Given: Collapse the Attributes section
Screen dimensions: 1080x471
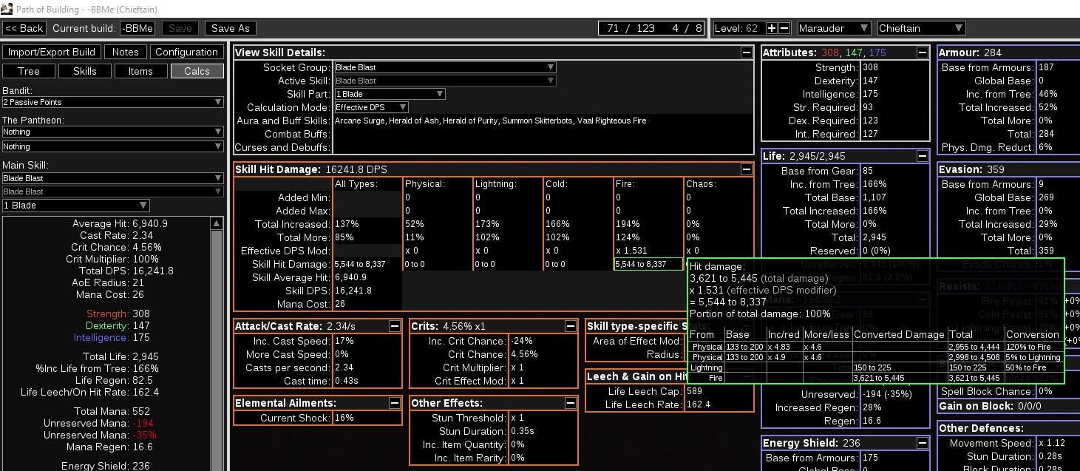Looking at the screenshot, I should [x=922, y=52].
